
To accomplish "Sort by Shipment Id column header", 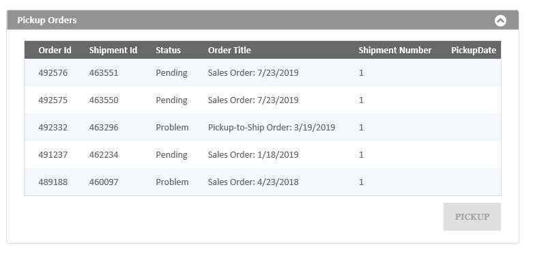I will point(113,51).
